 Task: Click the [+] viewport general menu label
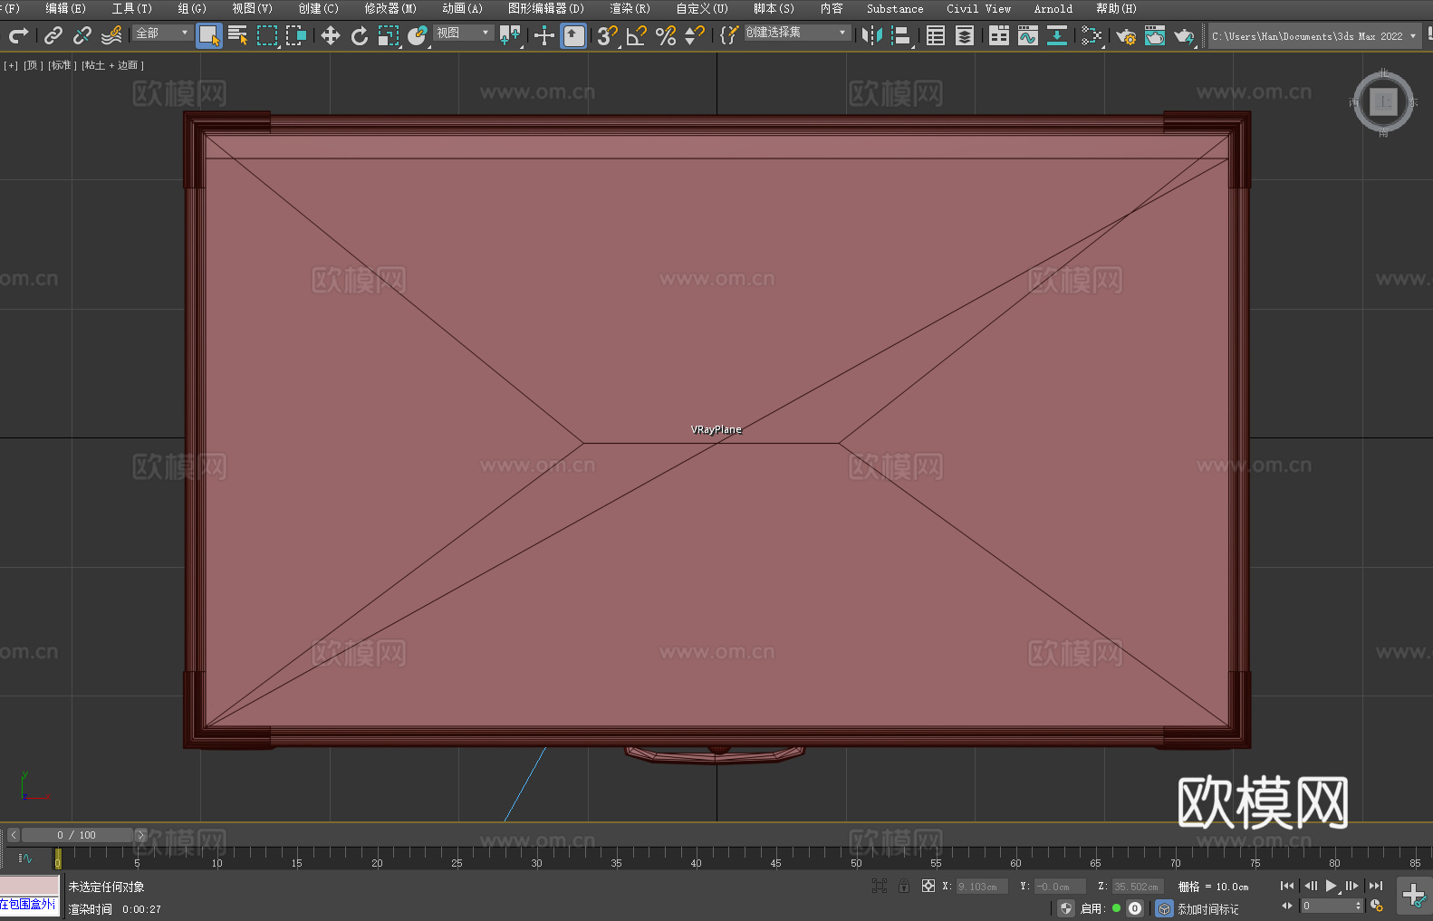point(11,65)
